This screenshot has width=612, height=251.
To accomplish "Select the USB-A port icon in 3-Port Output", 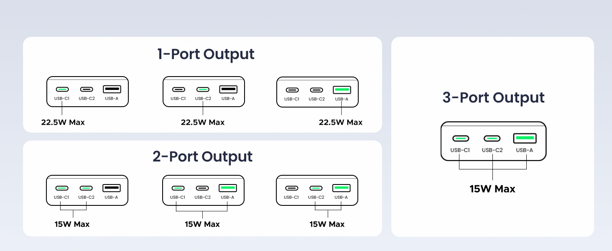I will pos(525,138).
